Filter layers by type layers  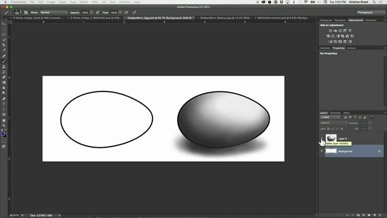coord(355,117)
